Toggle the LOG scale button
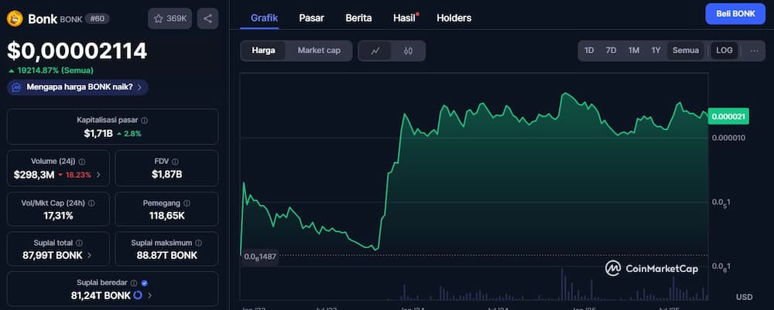This screenshot has width=774, height=310. [724, 50]
